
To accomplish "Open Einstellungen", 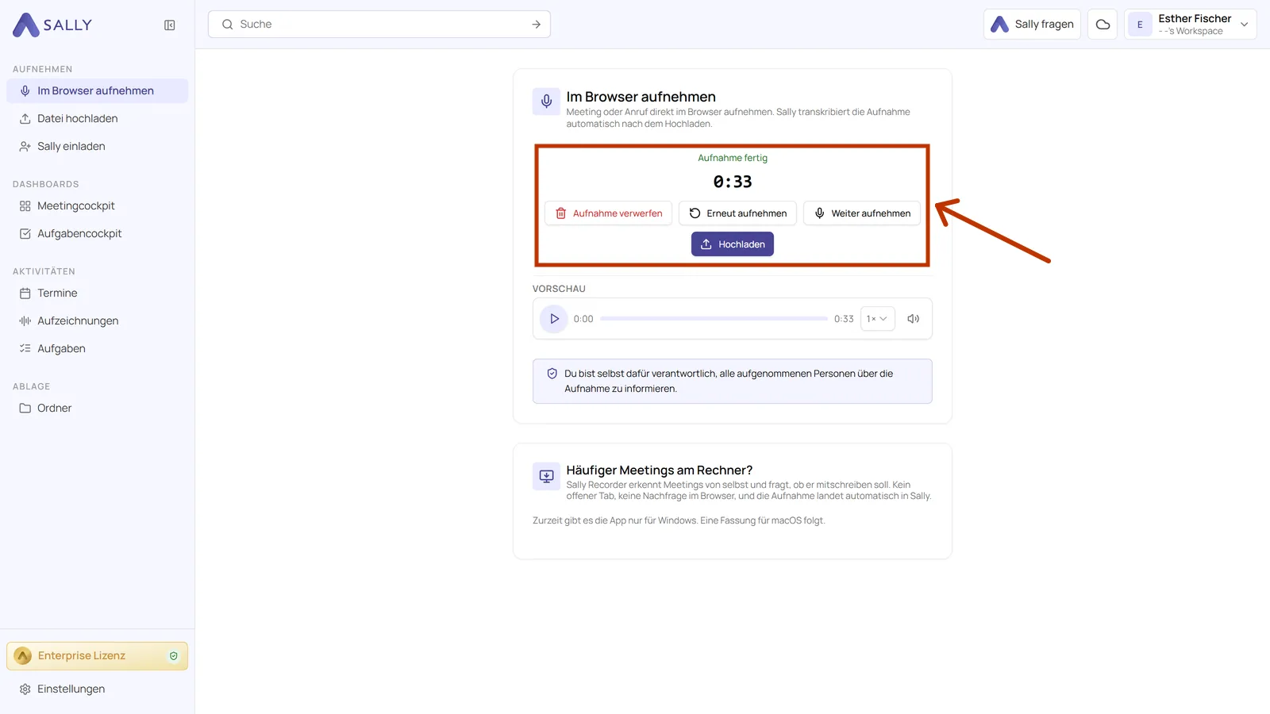I will (x=97, y=689).
